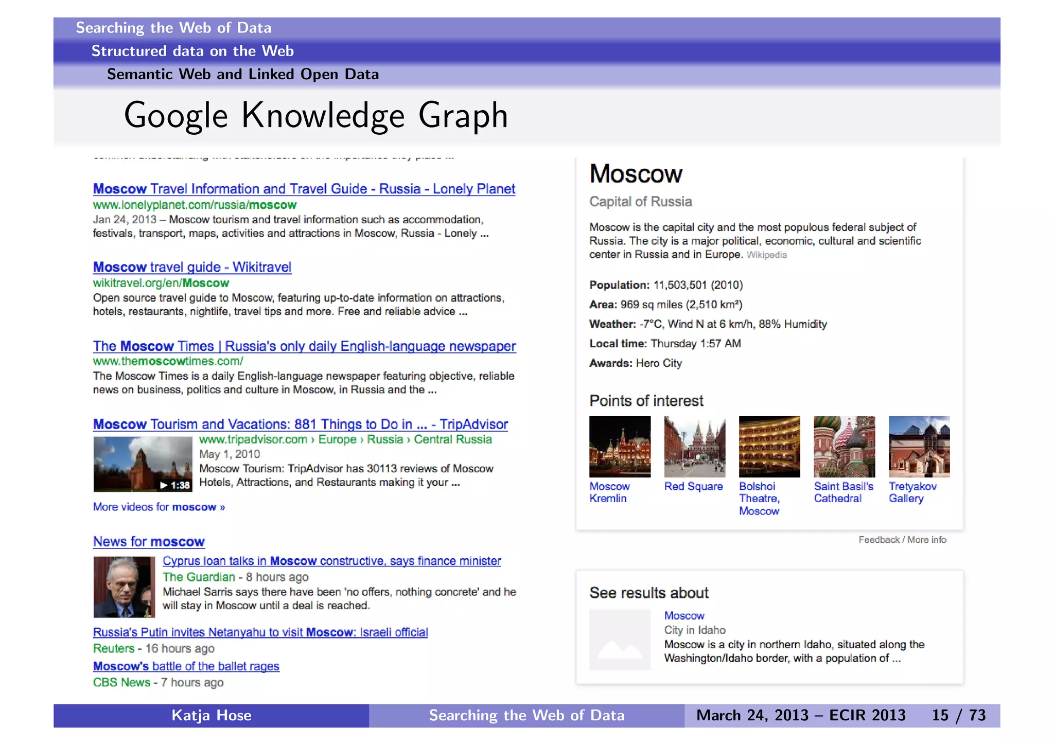Click the Red Square point of interest image
Image resolution: width=1054 pixels, height=745 pixels.
coord(695,447)
